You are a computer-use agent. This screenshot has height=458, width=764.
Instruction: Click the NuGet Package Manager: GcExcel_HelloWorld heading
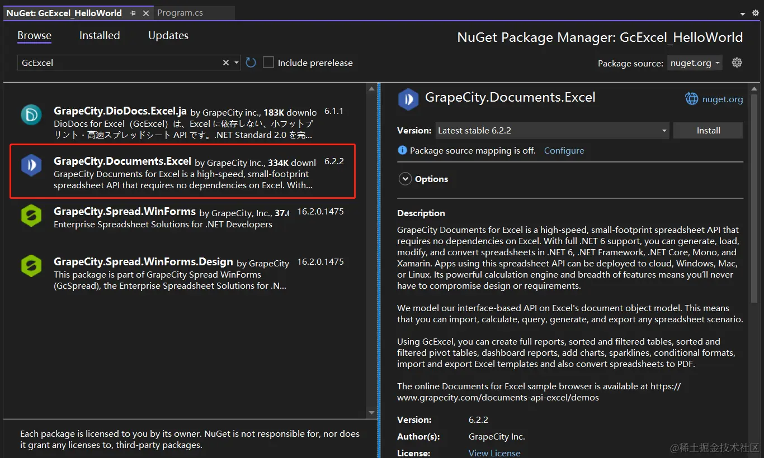tap(600, 37)
